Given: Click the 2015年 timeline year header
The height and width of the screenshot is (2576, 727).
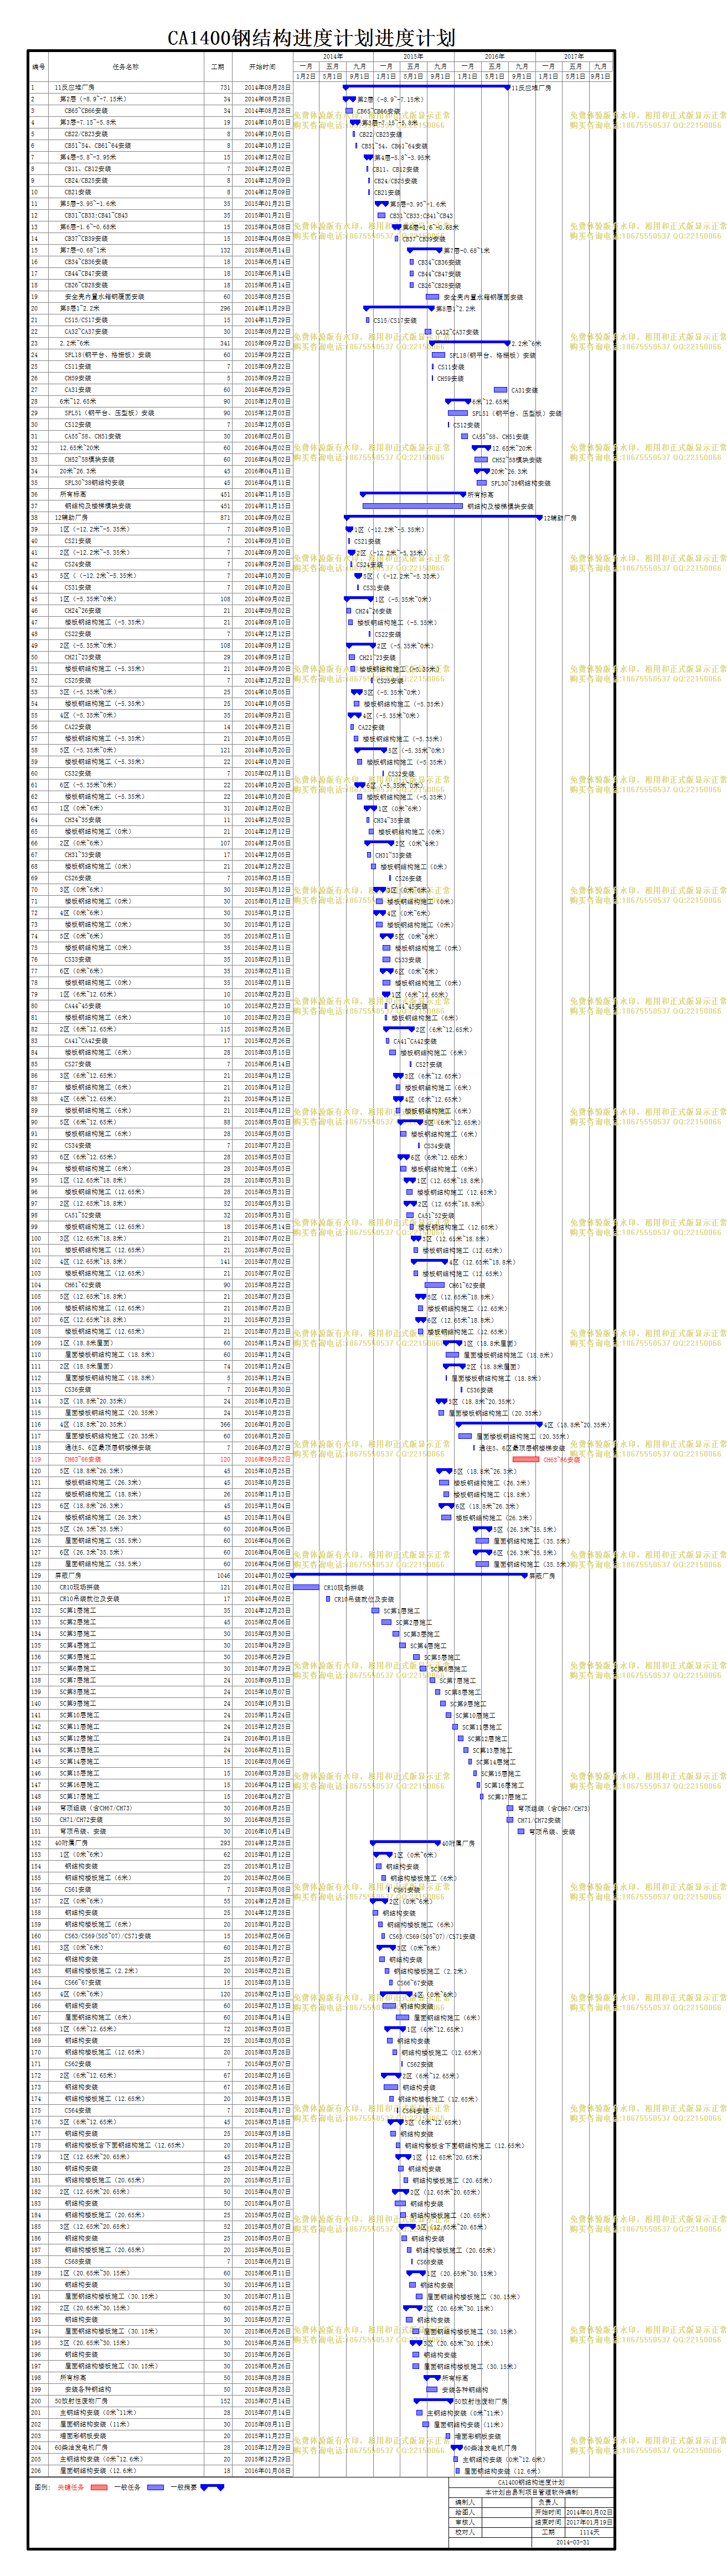Looking at the screenshot, I should coord(413,57).
